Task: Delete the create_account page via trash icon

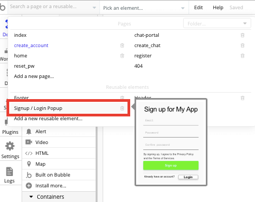Action: [x=122, y=45]
